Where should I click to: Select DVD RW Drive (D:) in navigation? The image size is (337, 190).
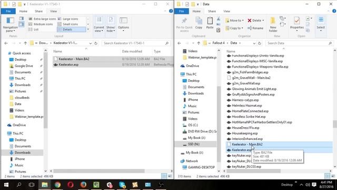pos(202,131)
